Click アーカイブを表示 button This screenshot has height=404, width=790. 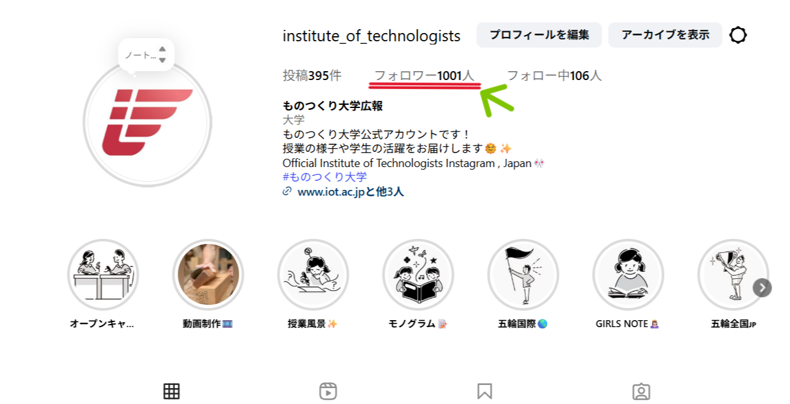pyautogui.click(x=665, y=35)
